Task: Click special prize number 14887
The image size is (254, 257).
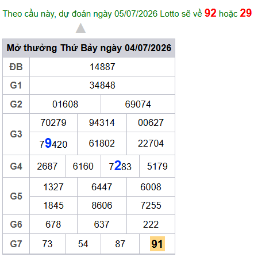Action: tap(102, 67)
